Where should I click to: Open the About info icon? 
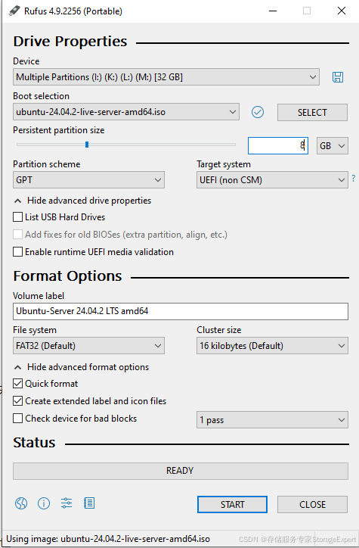(x=44, y=503)
